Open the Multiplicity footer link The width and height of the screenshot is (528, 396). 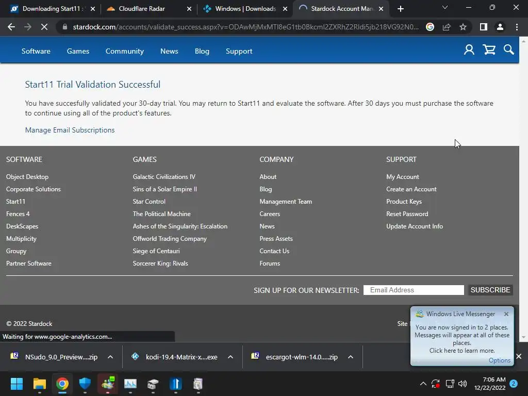[21, 239]
